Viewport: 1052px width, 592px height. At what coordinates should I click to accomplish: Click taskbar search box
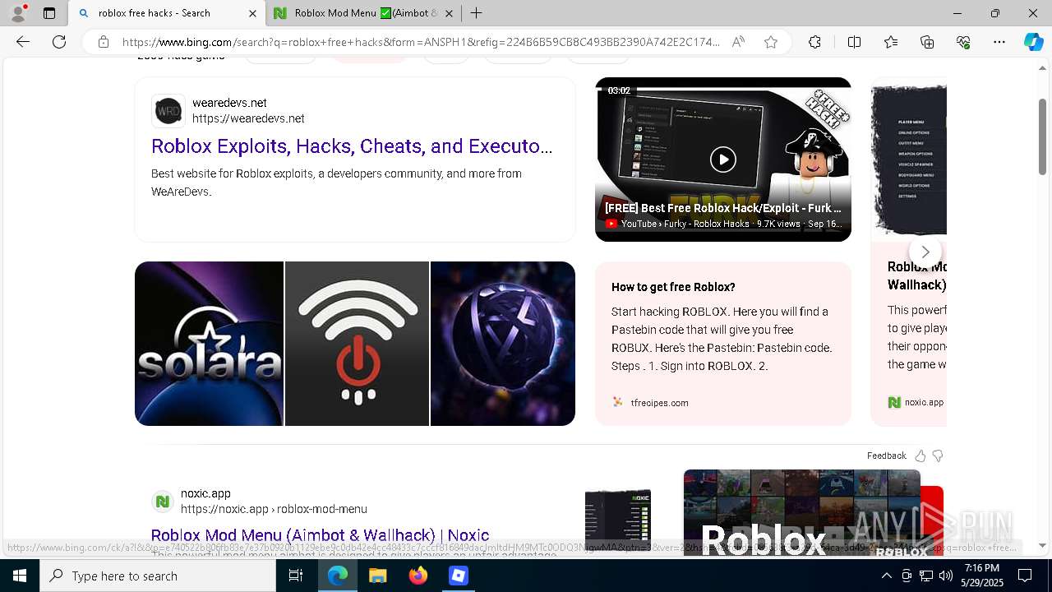click(158, 576)
